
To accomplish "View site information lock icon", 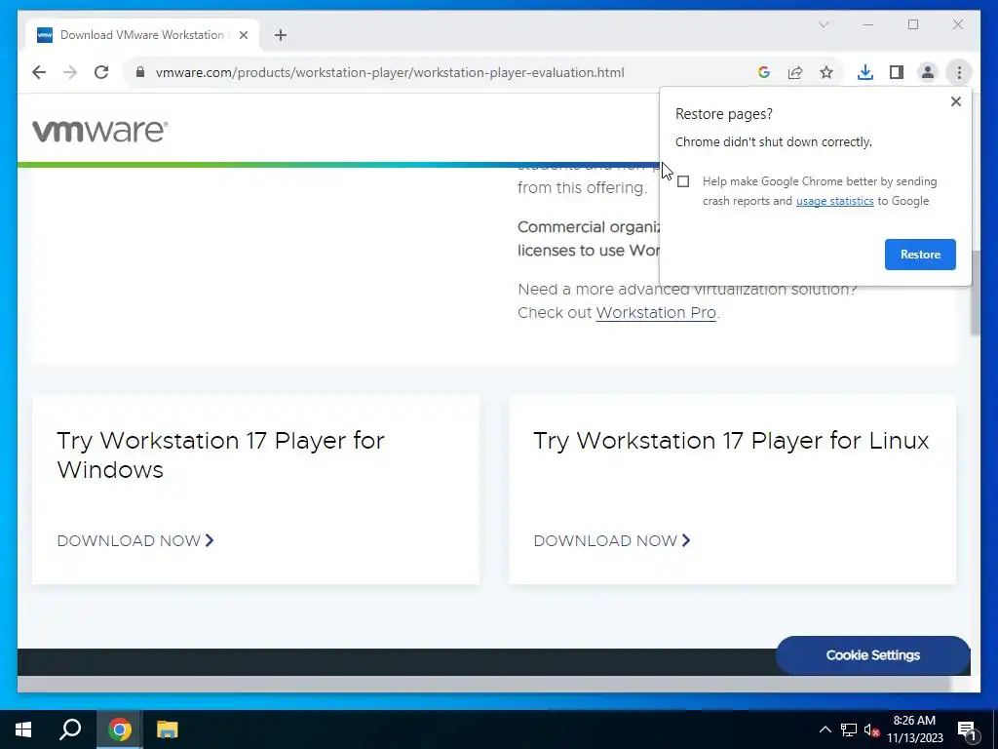I will [140, 72].
